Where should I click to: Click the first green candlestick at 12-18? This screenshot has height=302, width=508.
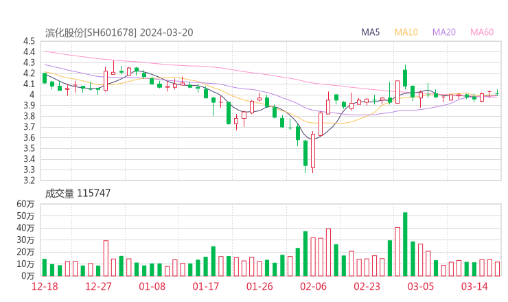[45, 78]
